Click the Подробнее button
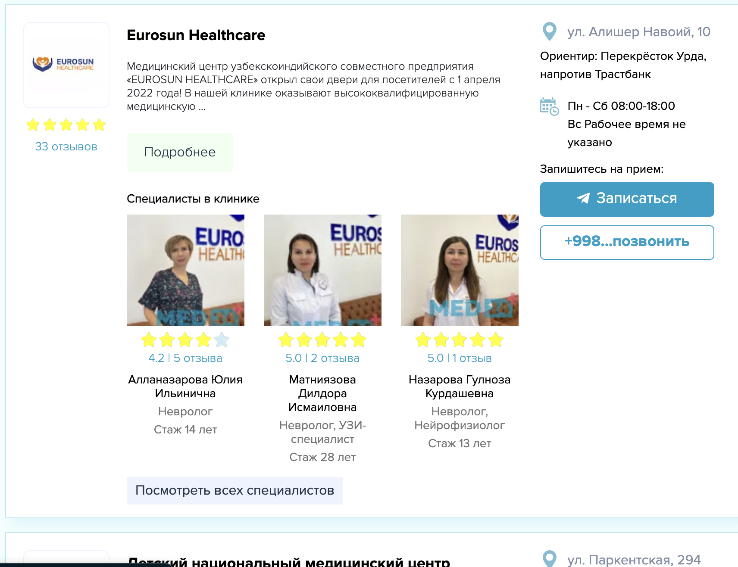 point(180,152)
